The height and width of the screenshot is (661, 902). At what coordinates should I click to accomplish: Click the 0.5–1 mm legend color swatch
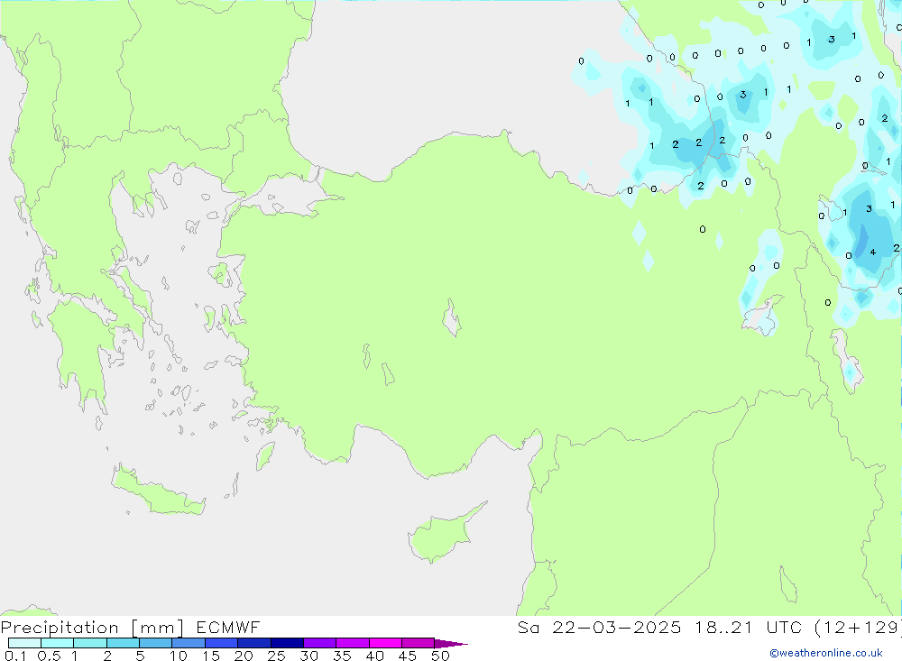point(57,643)
